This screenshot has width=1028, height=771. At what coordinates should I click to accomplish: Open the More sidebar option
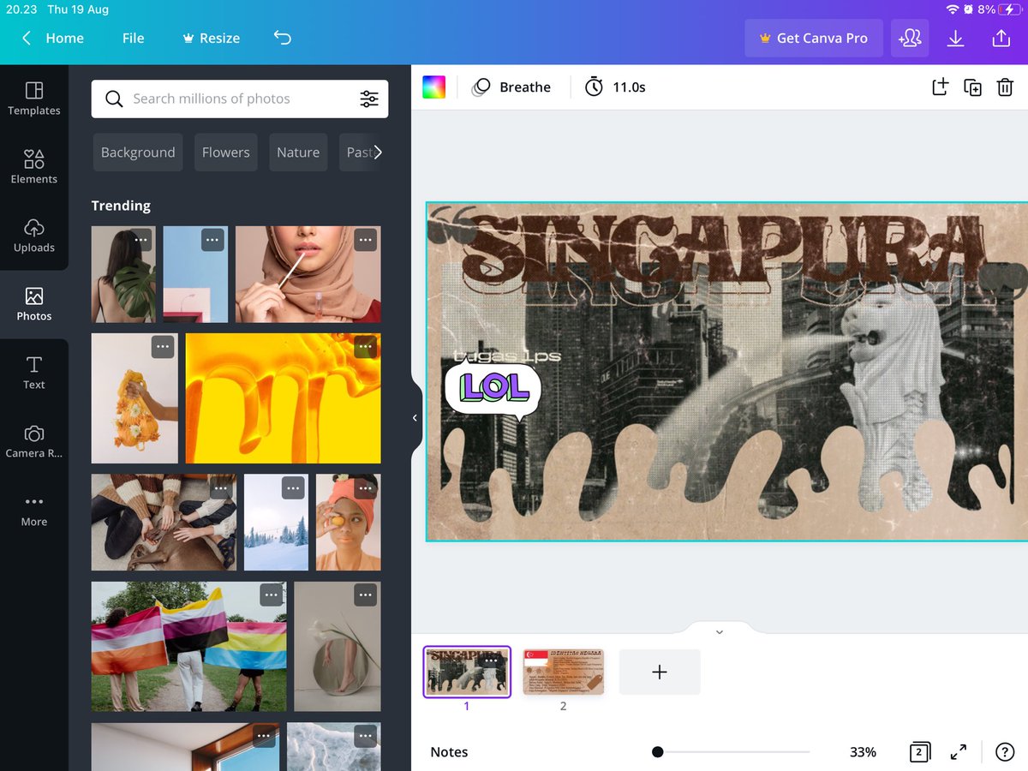click(x=34, y=510)
